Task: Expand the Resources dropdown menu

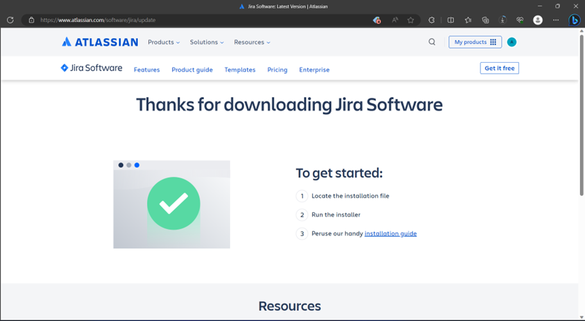Action: coord(252,42)
